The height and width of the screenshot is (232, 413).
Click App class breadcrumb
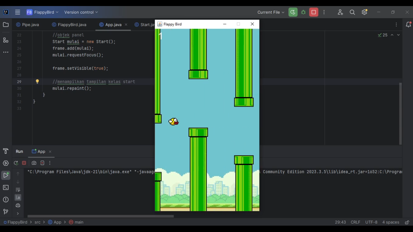(55, 222)
